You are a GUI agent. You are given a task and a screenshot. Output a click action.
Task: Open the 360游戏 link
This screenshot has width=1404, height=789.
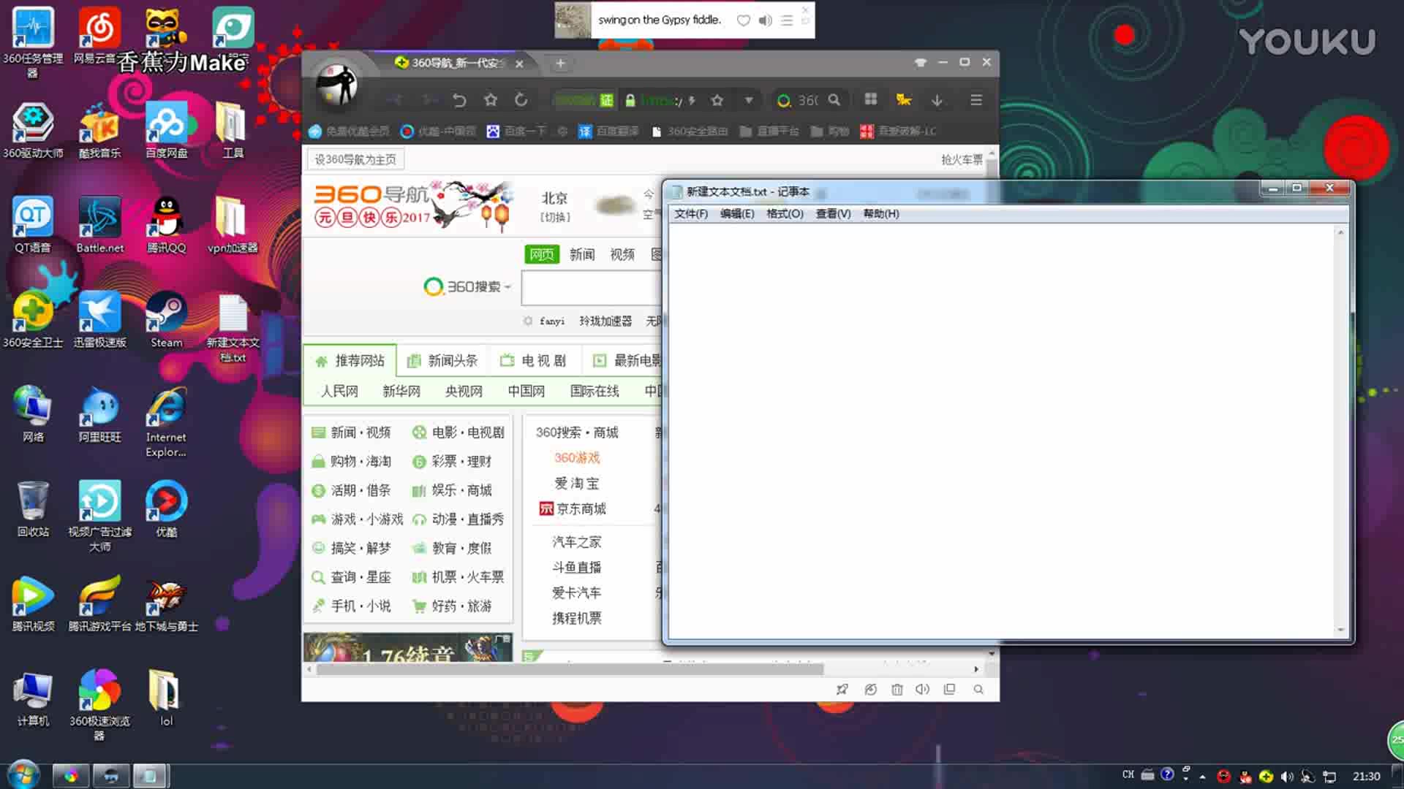point(577,457)
